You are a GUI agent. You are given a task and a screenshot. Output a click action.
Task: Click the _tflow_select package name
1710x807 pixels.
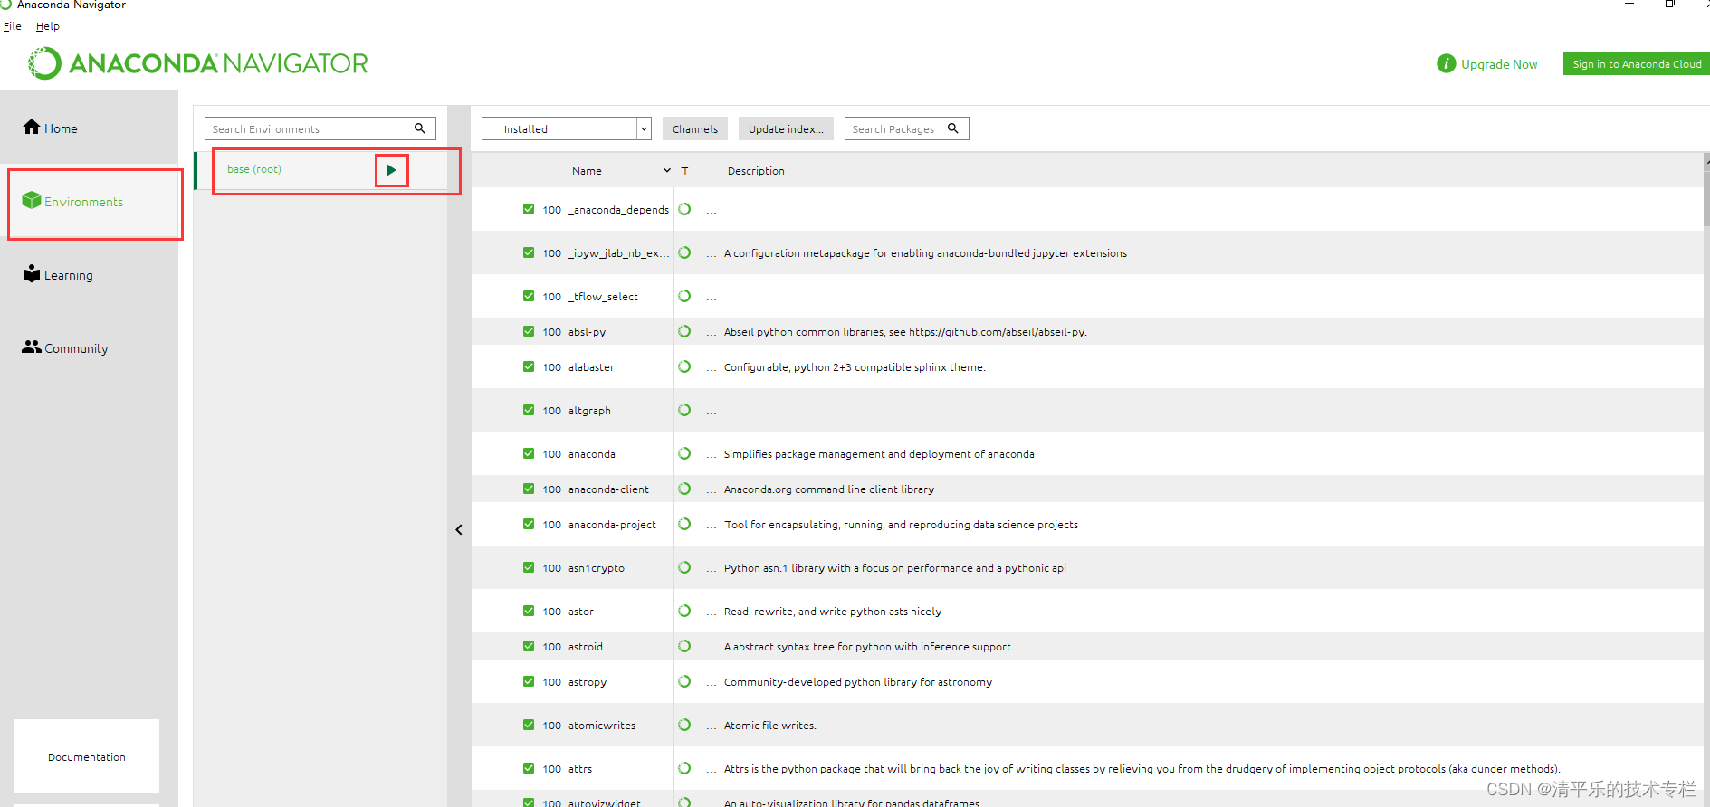point(603,297)
